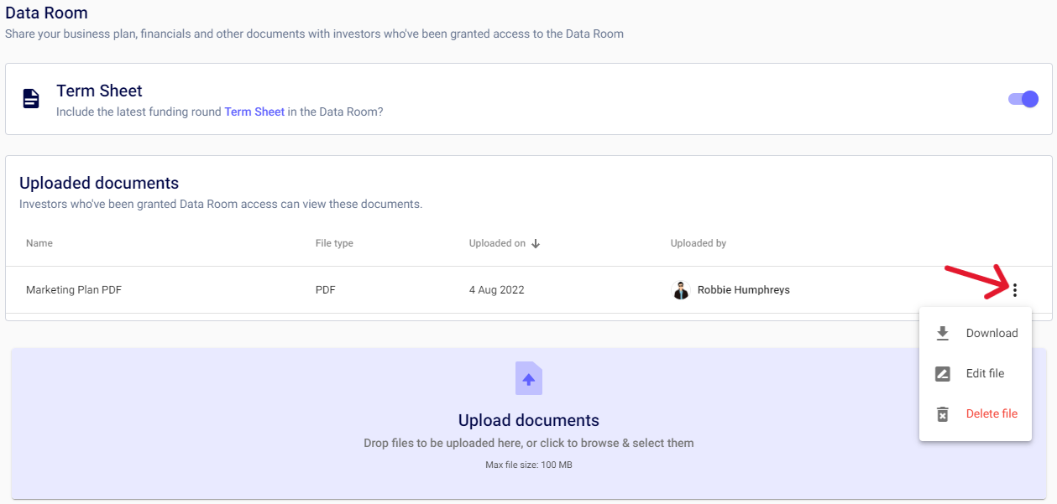
Task: Click the Name column header
Action: pos(39,243)
